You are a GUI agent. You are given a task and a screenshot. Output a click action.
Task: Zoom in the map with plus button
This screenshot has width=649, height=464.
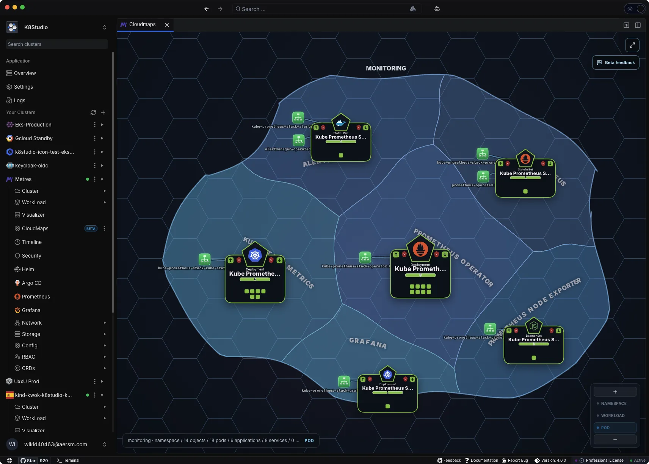pos(615,392)
